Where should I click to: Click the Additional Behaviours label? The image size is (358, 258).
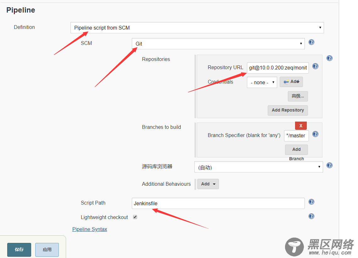[166, 184]
